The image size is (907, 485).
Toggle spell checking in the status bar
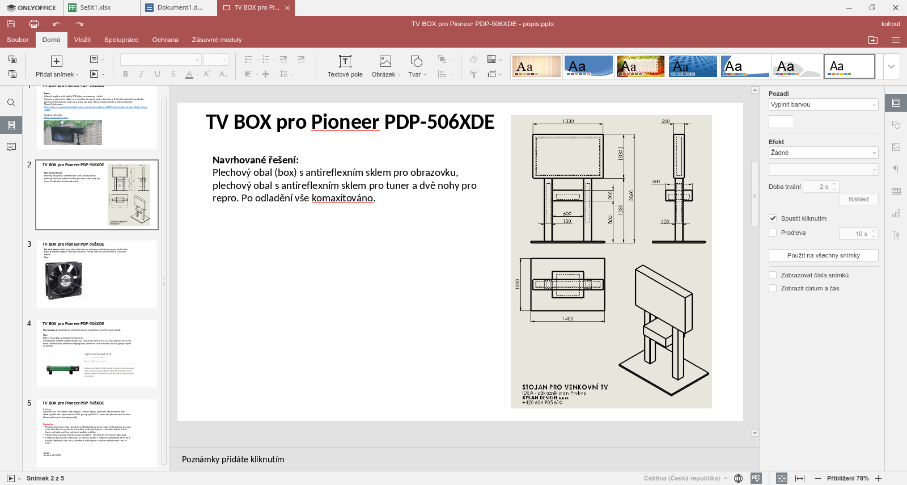point(756,478)
